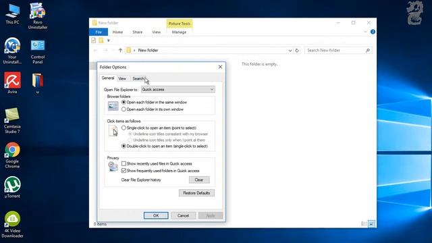The width and height of the screenshot is (432, 243).
Task: Click OK in Folder Options
Action: (156, 215)
